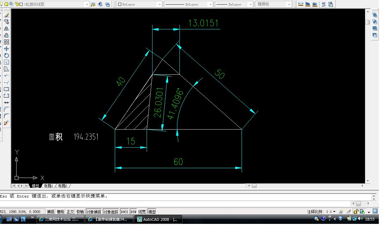This screenshot has height=245, width=392.
Task: Select the Locate Point (ID) tool
Action: [x=331, y=4]
